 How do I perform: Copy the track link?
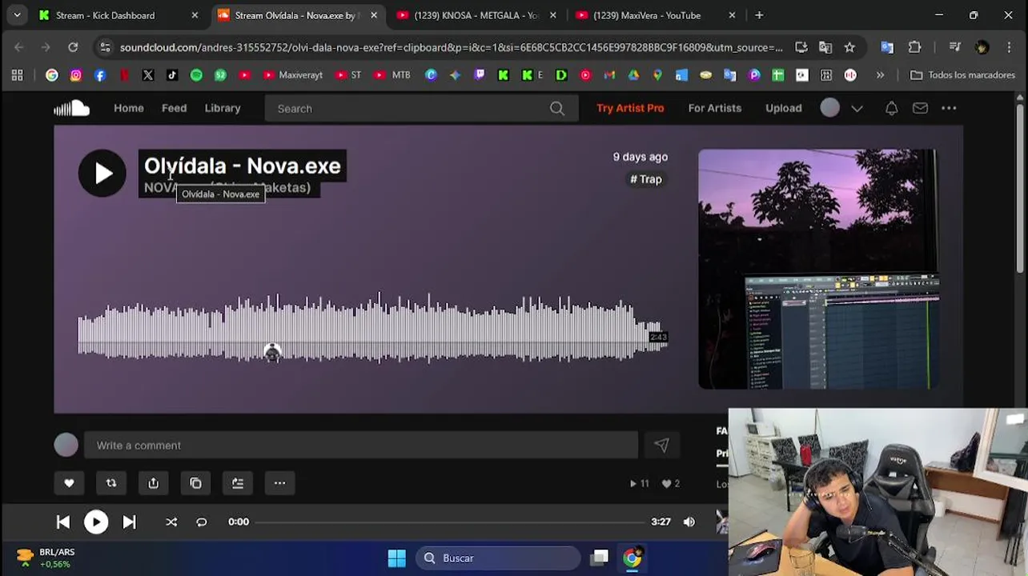coord(195,483)
